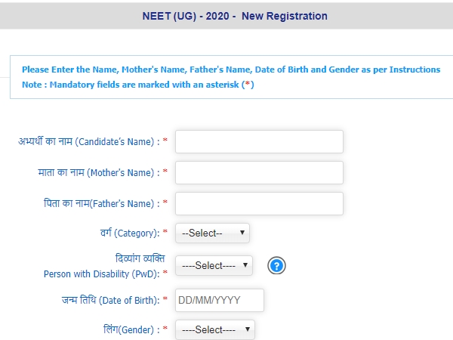Click the DD/MM/YYYY Date of Birth field
453x340 pixels.
(220, 300)
